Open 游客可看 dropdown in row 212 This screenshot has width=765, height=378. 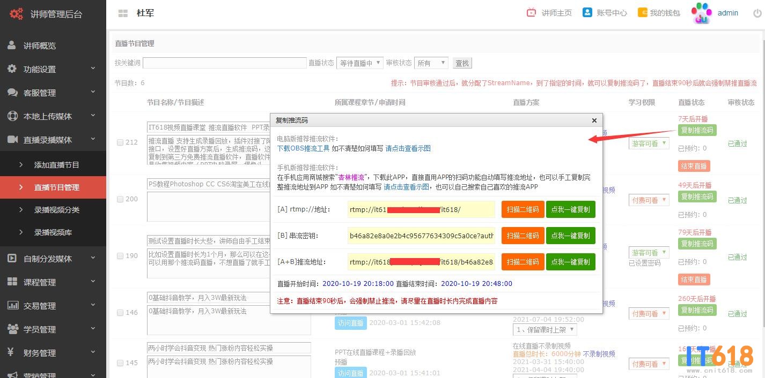[x=649, y=143]
